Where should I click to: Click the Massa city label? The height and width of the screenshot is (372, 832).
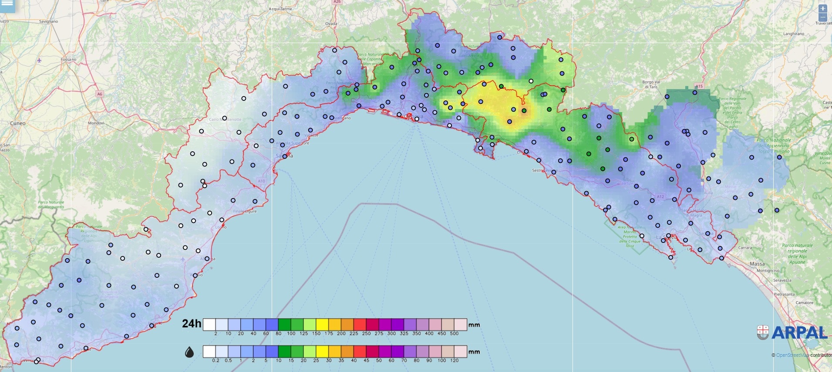757,264
